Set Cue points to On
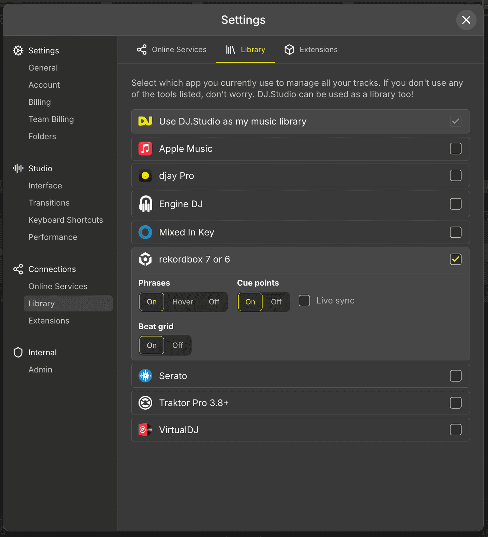Viewport: 488px width, 537px height. point(250,302)
